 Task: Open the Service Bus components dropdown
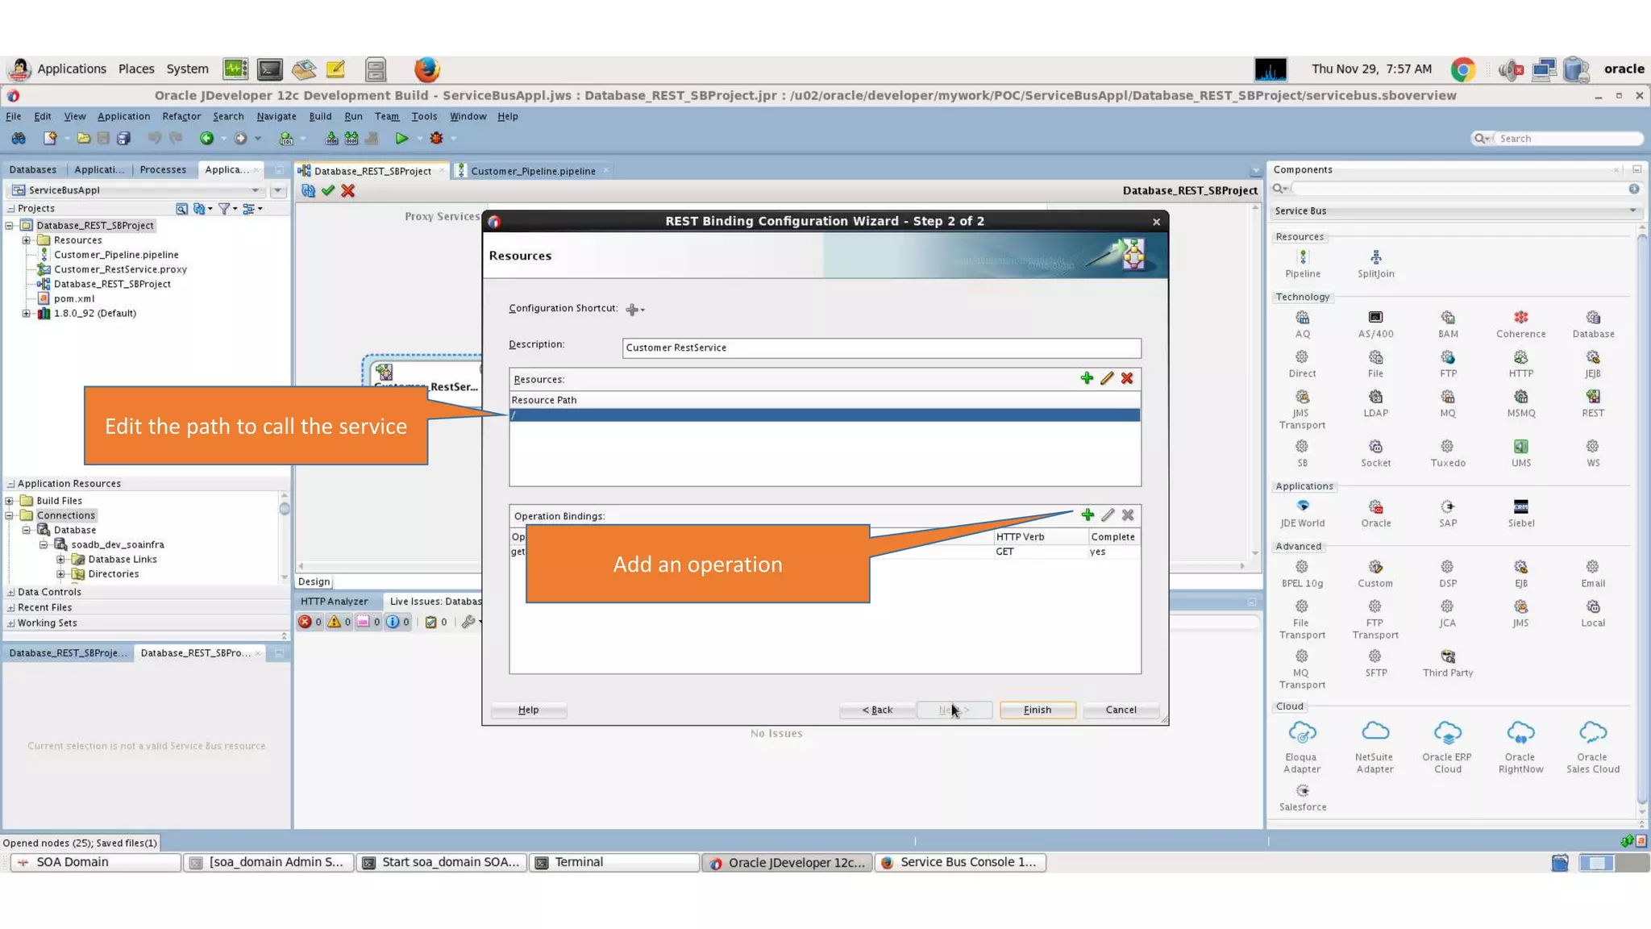tap(1633, 211)
